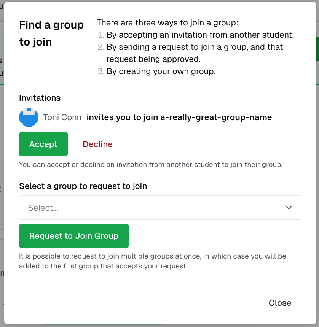Open the 'Select...' group dropdown
This screenshot has width=319, height=327.
pos(160,208)
